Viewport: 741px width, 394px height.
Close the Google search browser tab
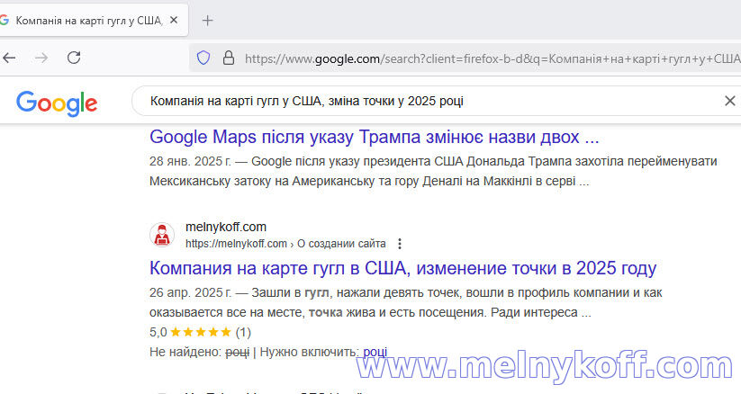174,20
